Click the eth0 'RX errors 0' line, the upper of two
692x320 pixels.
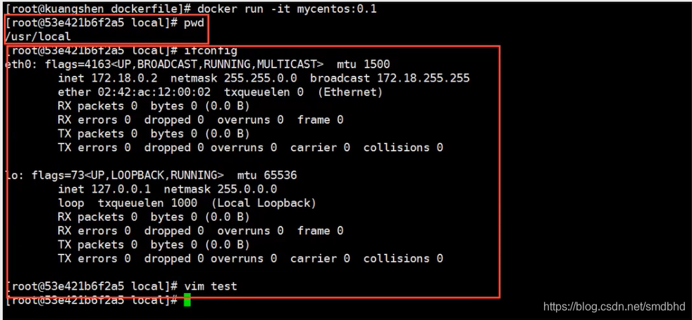[200, 120]
